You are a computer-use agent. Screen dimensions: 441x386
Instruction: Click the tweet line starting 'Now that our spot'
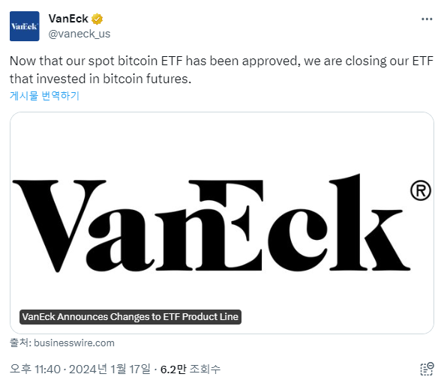[221, 61]
